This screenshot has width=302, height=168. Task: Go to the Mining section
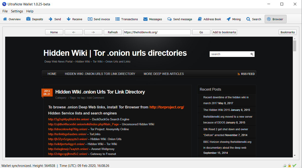[234, 19]
